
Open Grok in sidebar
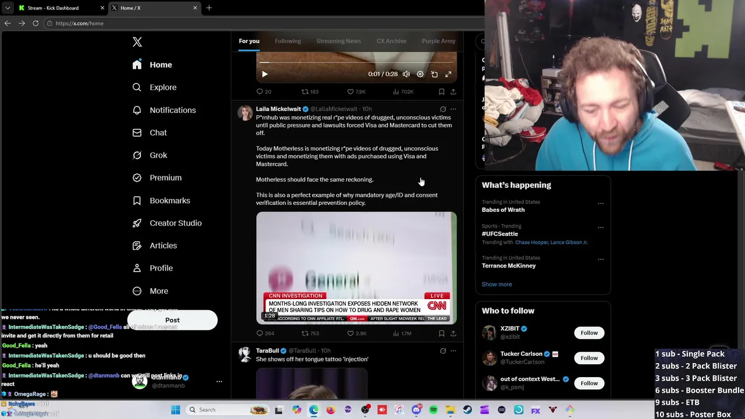pos(150,155)
